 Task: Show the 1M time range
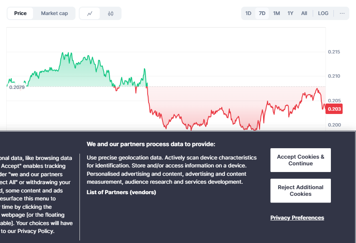coord(277,13)
